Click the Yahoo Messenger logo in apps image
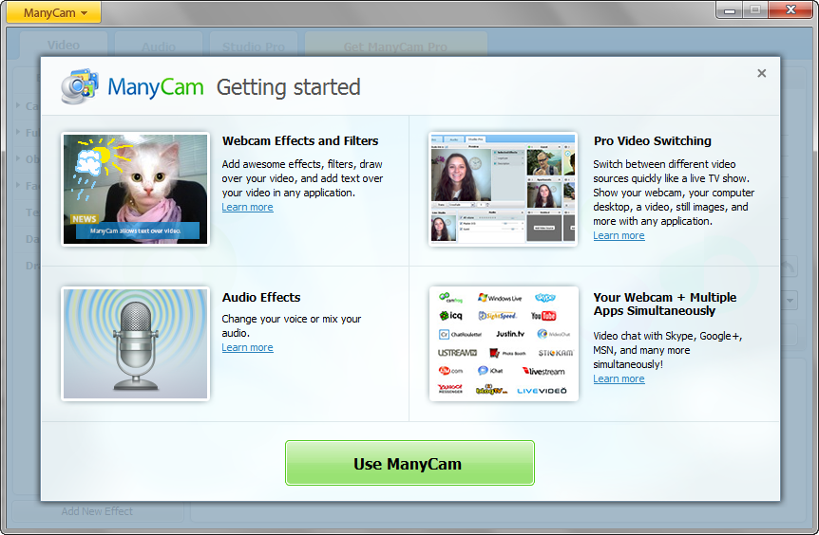Image resolution: width=819 pixels, height=535 pixels. [450, 390]
